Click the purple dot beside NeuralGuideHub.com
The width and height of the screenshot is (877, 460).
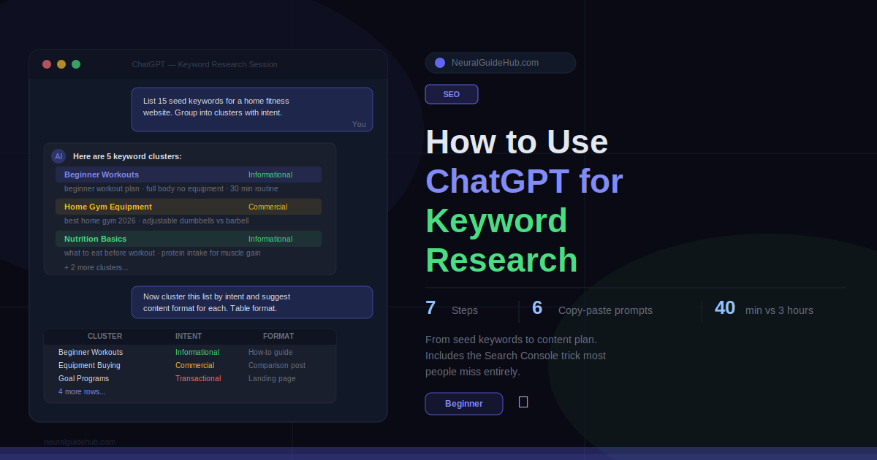coord(440,63)
